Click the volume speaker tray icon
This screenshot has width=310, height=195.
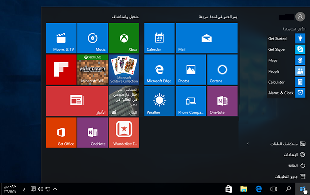(41, 189)
